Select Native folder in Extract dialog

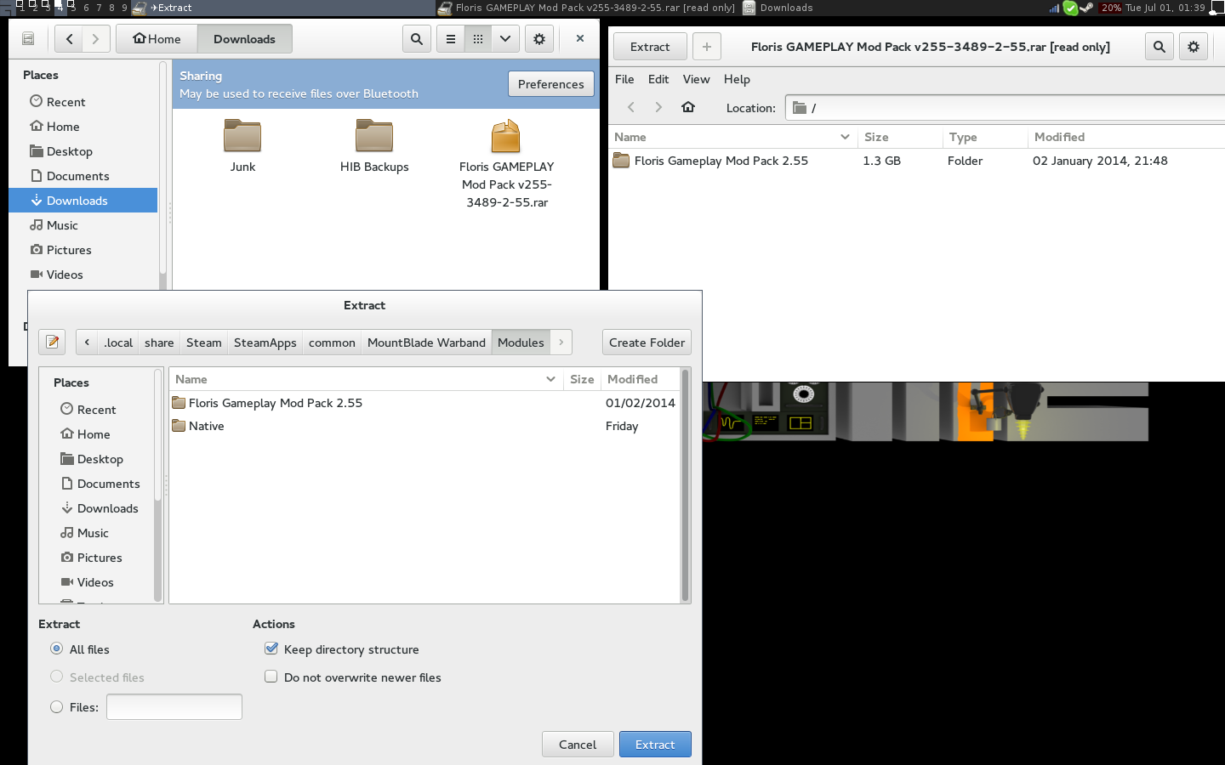425,426
